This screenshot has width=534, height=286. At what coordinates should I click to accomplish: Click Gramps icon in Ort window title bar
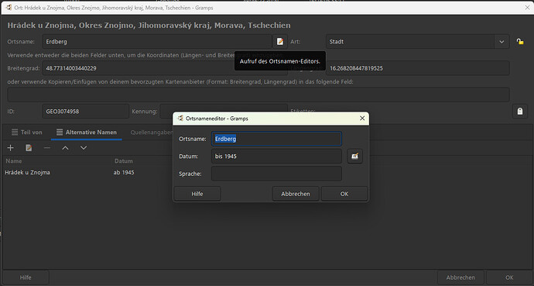pyautogui.click(x=9, y=7)
